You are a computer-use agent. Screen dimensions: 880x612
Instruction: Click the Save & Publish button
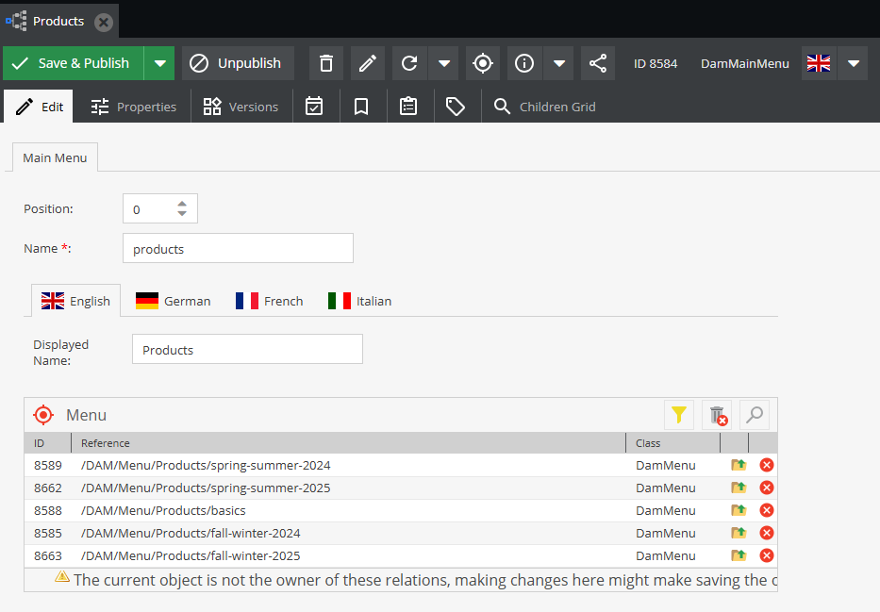pos(73,63)
